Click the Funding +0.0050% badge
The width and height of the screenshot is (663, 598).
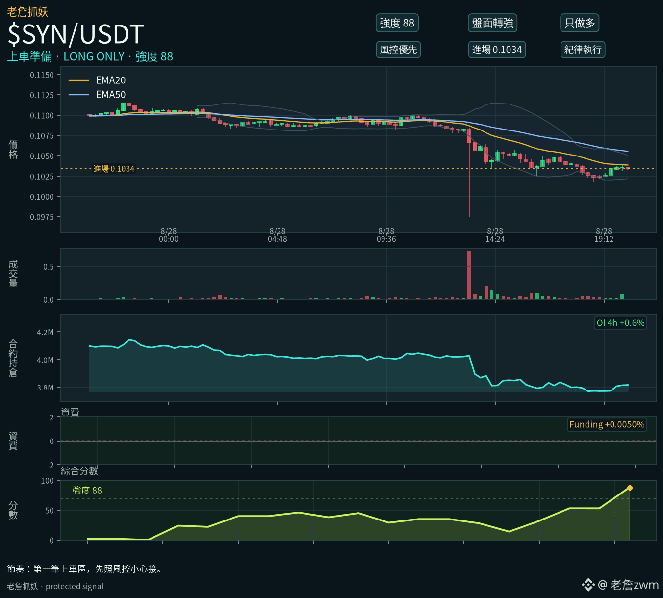coord(607,424)
